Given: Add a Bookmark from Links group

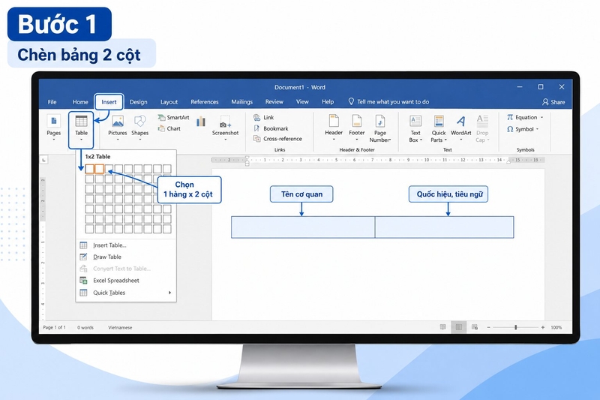Looking at the screenshot, I should click(271, 128).
